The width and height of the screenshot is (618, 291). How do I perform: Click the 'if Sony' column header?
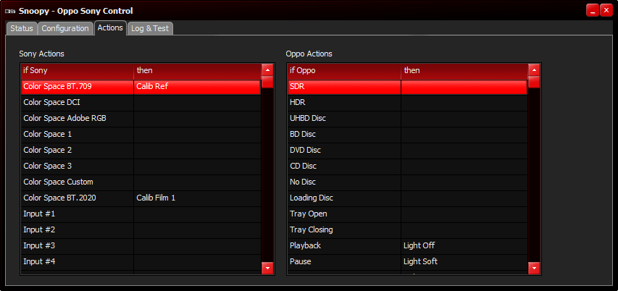78,70
